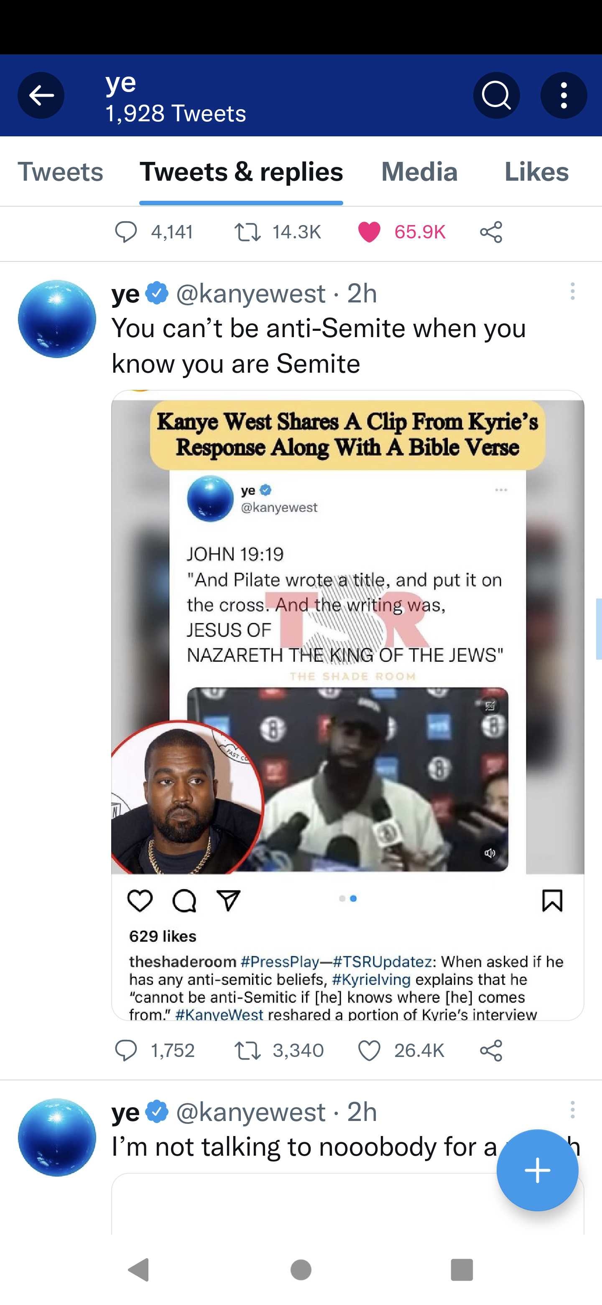Viewport: 602px width, 1305px height.
Task: Unlike the tweet with 65.9K likes
Action: point(369,232)
